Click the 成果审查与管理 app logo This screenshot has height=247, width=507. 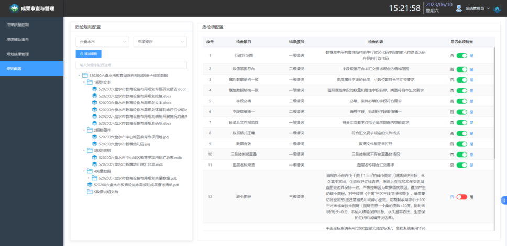click(x=14, y=8)
